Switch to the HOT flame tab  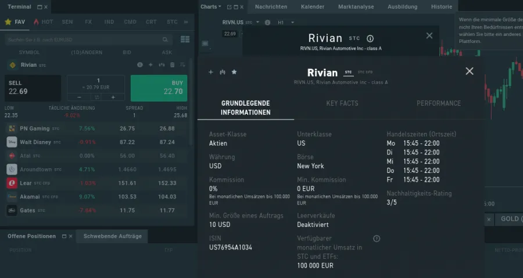[44, 22]
